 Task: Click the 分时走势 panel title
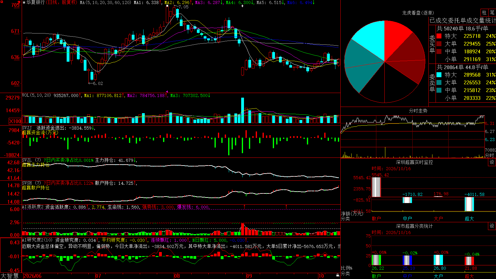(x=418, y=111)
